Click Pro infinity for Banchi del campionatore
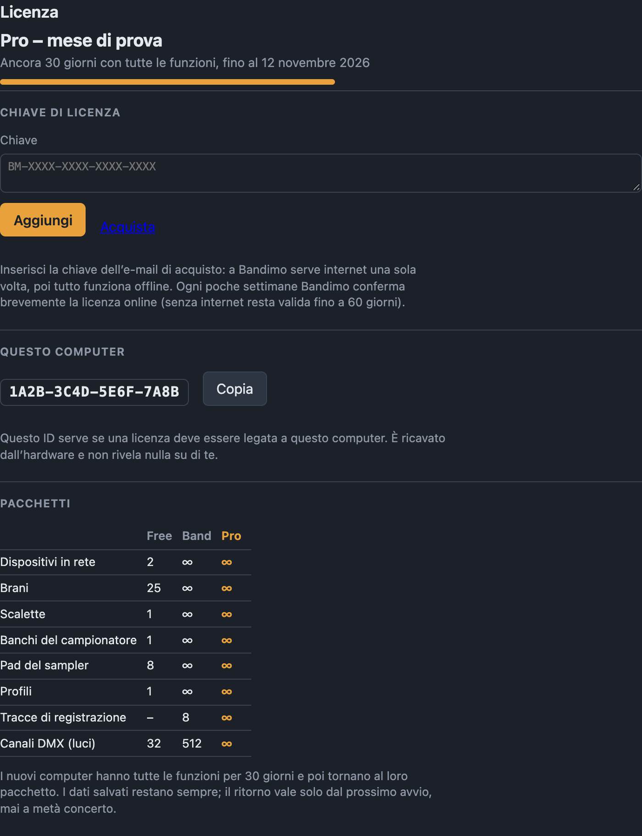This screenshot has height=836, width=642. (x=227, y=641)
